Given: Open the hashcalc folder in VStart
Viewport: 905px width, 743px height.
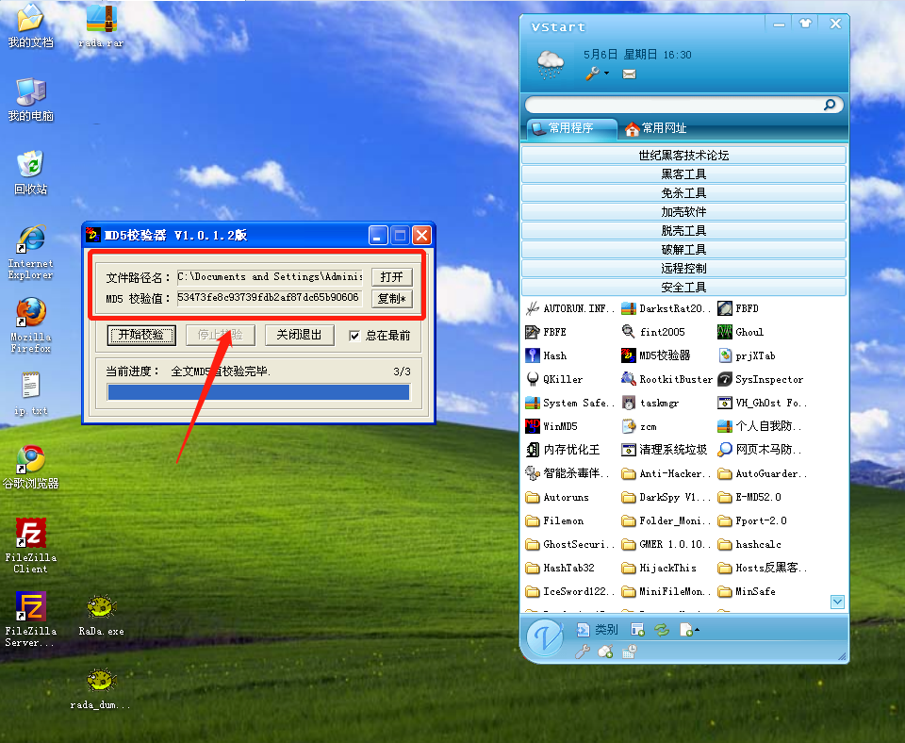Looking at the screenshot, I should tap(749, 544).
